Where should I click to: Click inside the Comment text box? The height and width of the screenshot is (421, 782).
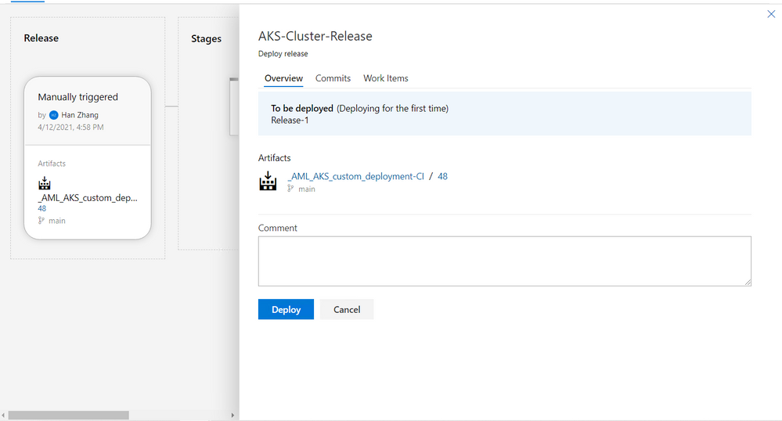point(505,261)
